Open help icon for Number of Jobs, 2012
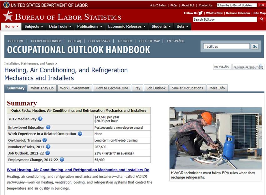 coord(48,146)
